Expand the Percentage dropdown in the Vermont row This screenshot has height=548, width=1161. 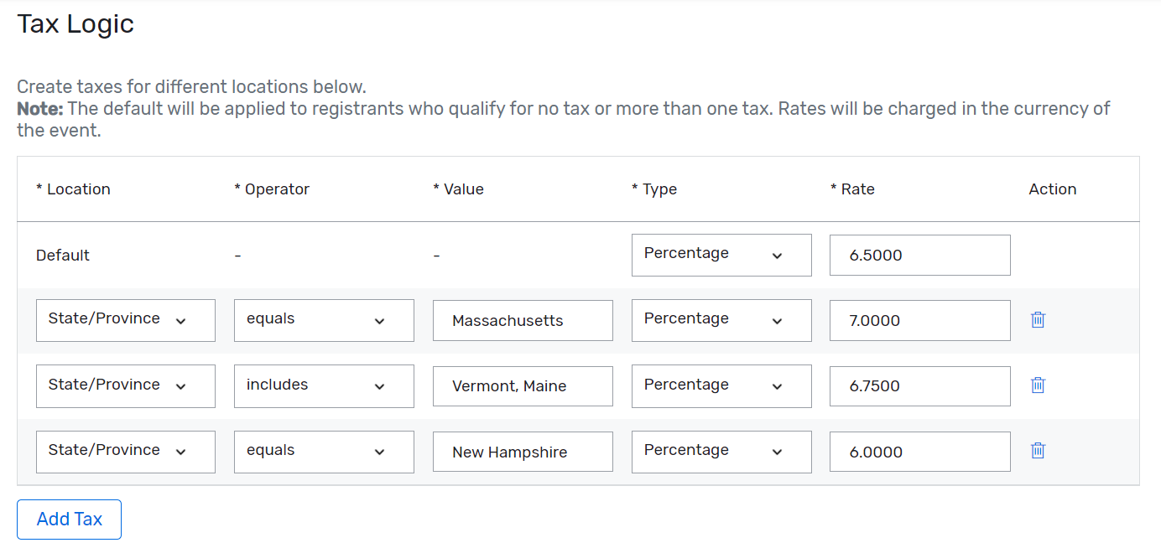(x=721, y=385)
